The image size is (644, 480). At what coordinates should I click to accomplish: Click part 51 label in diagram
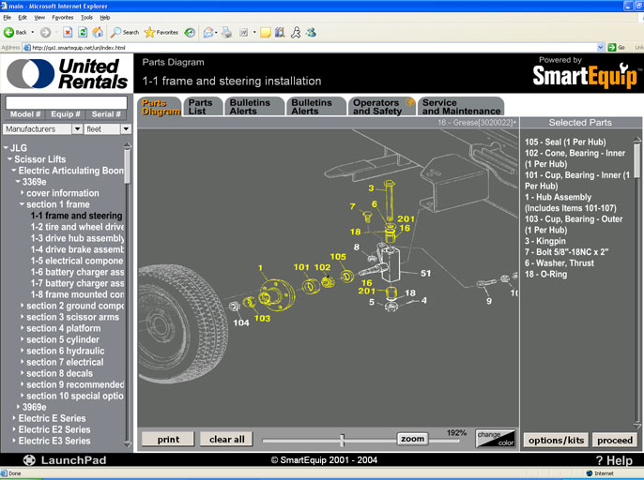click(426, 273)
